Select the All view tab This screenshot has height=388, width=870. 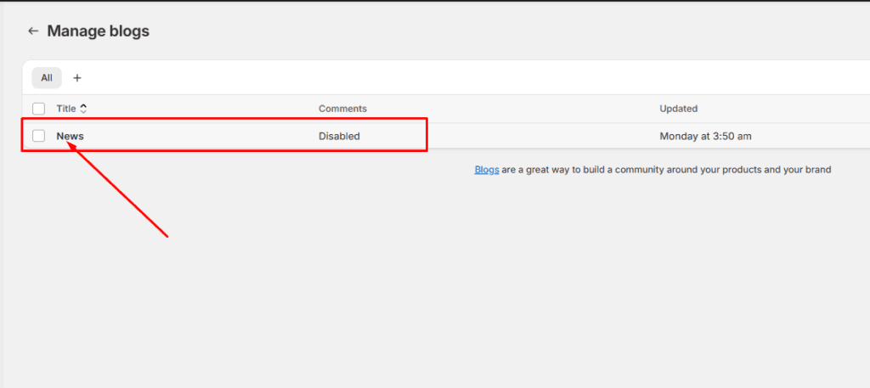pyautogui.click(x=47, y=78)
